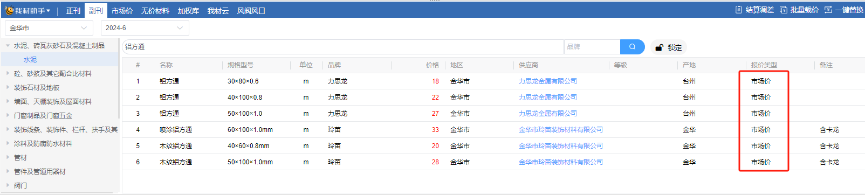
Task: Open the 市场价 tab
Action: 122,11
